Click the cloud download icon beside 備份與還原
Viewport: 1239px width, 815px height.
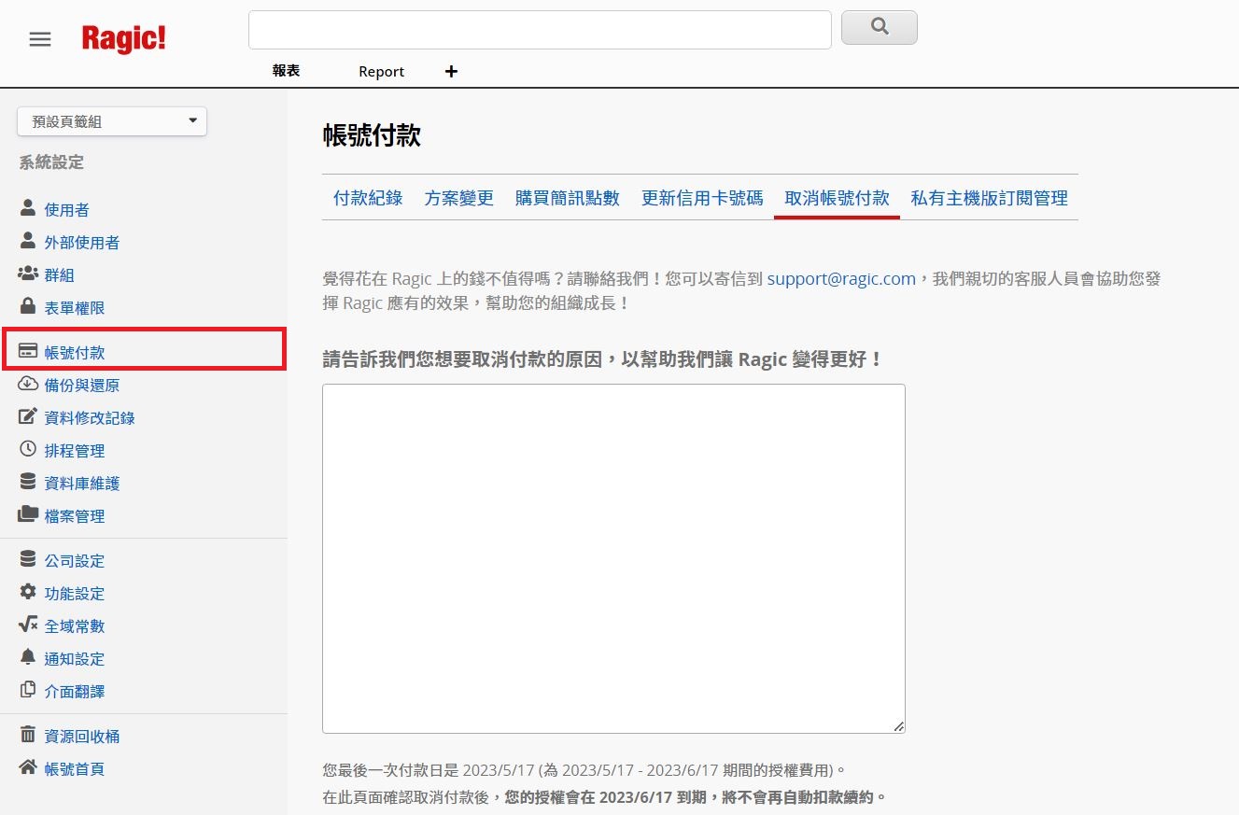tap(28, 384)
